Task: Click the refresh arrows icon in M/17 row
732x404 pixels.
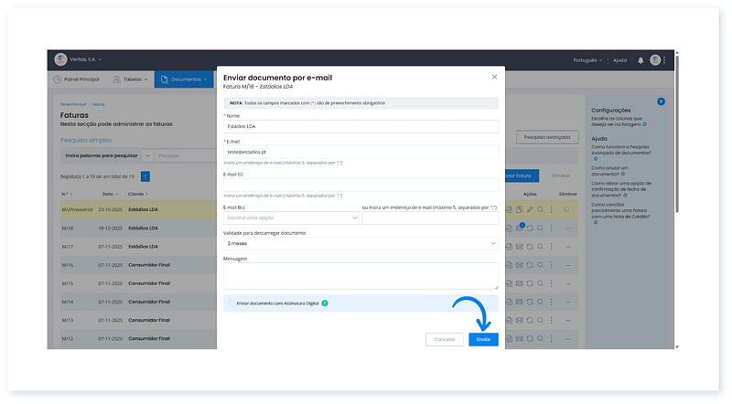Action: 530,247
